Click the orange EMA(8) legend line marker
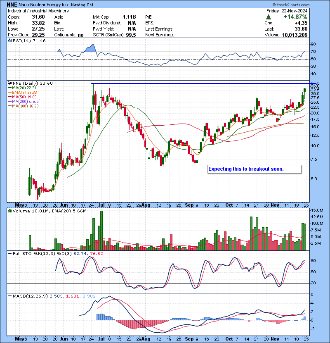The image size is (330, 343). [x=9, y=93]
